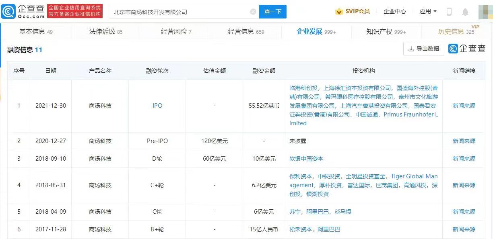Open 阿里巴巴 in the C轮 row

pyautogui.click(x=318, y=212)
